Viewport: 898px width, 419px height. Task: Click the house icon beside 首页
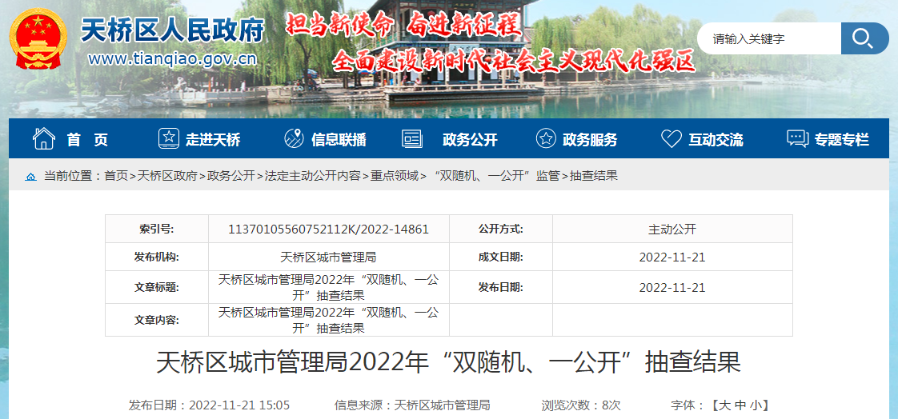tap(44, 138)
